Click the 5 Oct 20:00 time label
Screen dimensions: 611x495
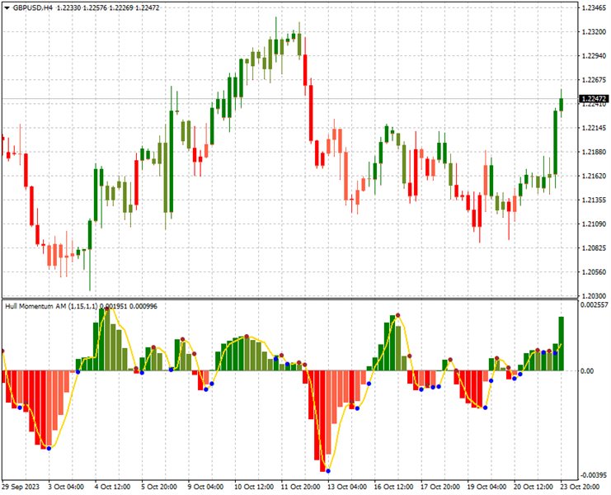point(159,487)
